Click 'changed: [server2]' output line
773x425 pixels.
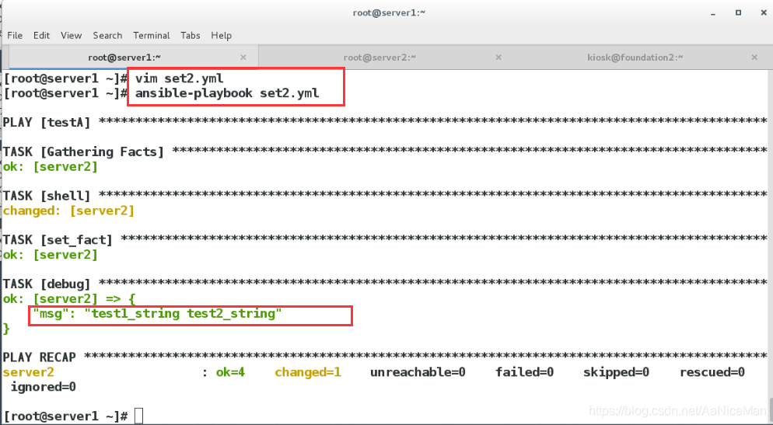point(68,211)
